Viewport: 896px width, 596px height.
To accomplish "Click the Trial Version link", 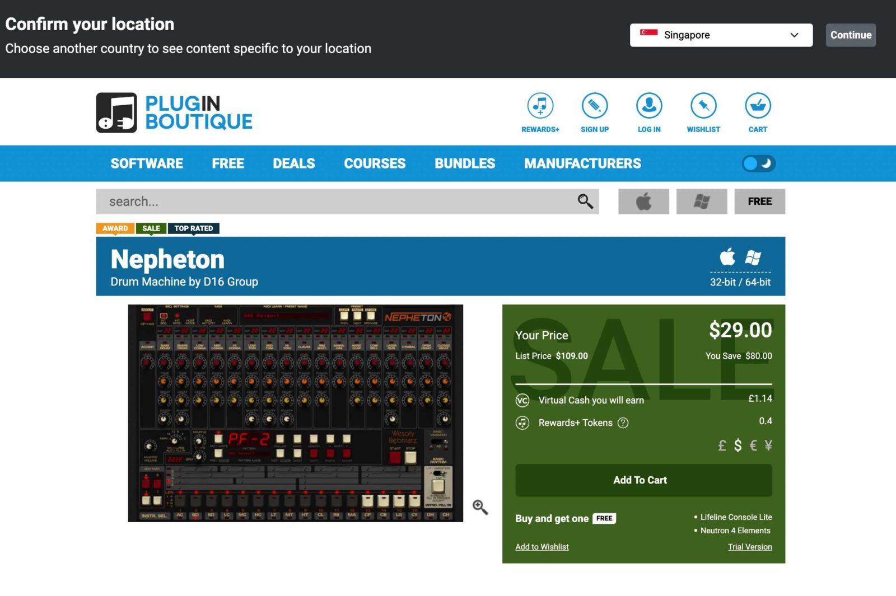I will (749, 547).
